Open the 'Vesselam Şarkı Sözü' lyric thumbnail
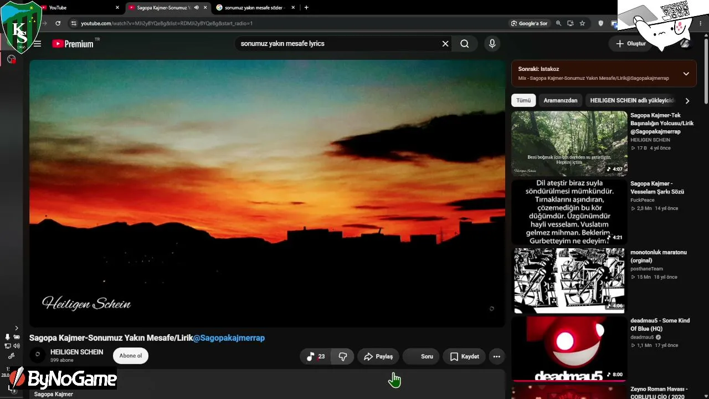This screenshot has height=399, width=709. click(x=569, y=212)
